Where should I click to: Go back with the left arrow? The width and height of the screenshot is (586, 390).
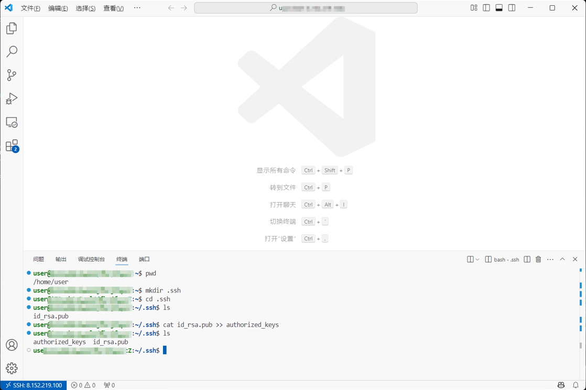coord(171,8)
